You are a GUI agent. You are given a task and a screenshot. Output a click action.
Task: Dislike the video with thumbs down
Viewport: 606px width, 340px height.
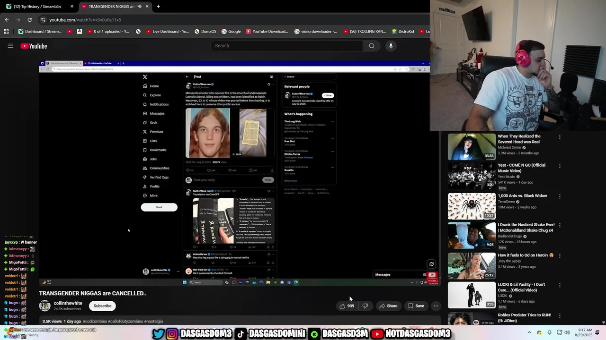click(365, 306)
